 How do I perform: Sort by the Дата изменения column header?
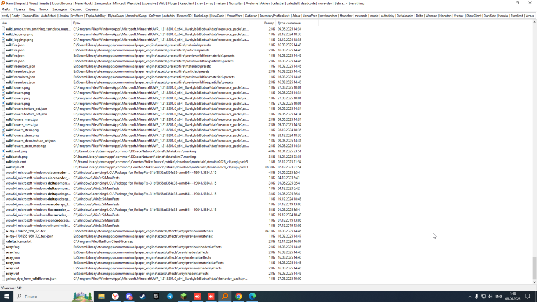click(x=297, y=23)
